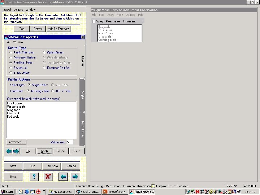Click the New button

tap(13, 177)
